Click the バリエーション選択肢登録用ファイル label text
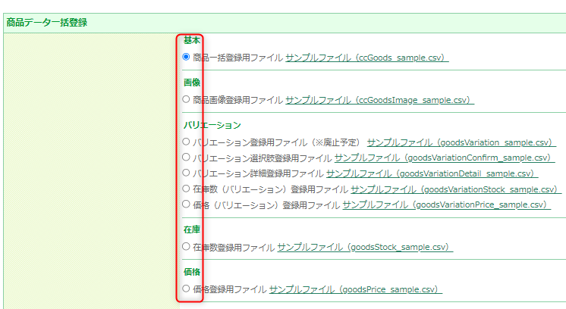The image size is (566, 309). pos(263,158)
